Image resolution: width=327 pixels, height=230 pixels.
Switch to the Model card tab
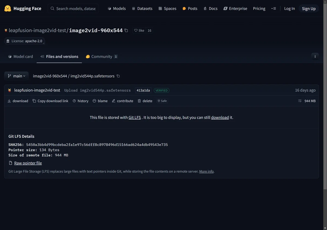(x=20, y=56)
